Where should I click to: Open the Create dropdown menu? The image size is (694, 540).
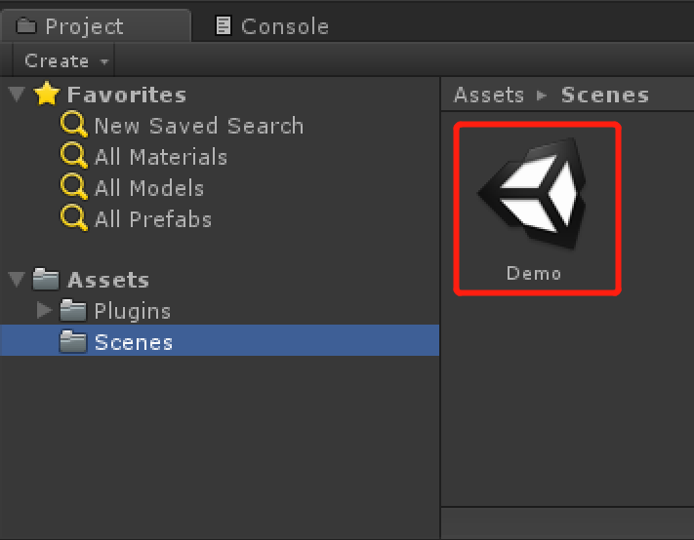pos(63,60)
